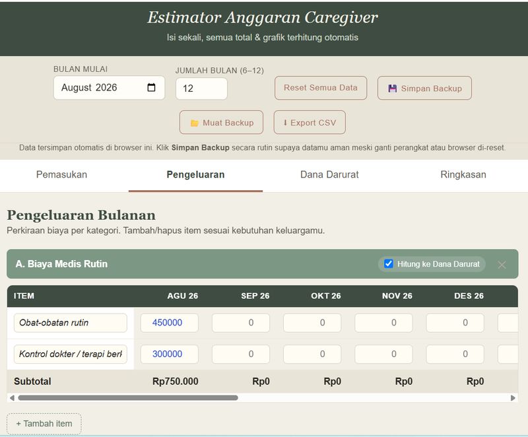
Task: Click the Jumlah Bulan input showing 12
Action: point(201,88)
